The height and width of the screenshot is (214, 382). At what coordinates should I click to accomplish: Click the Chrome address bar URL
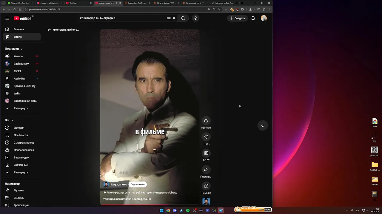pyautogui.click(x=44, y=9)
